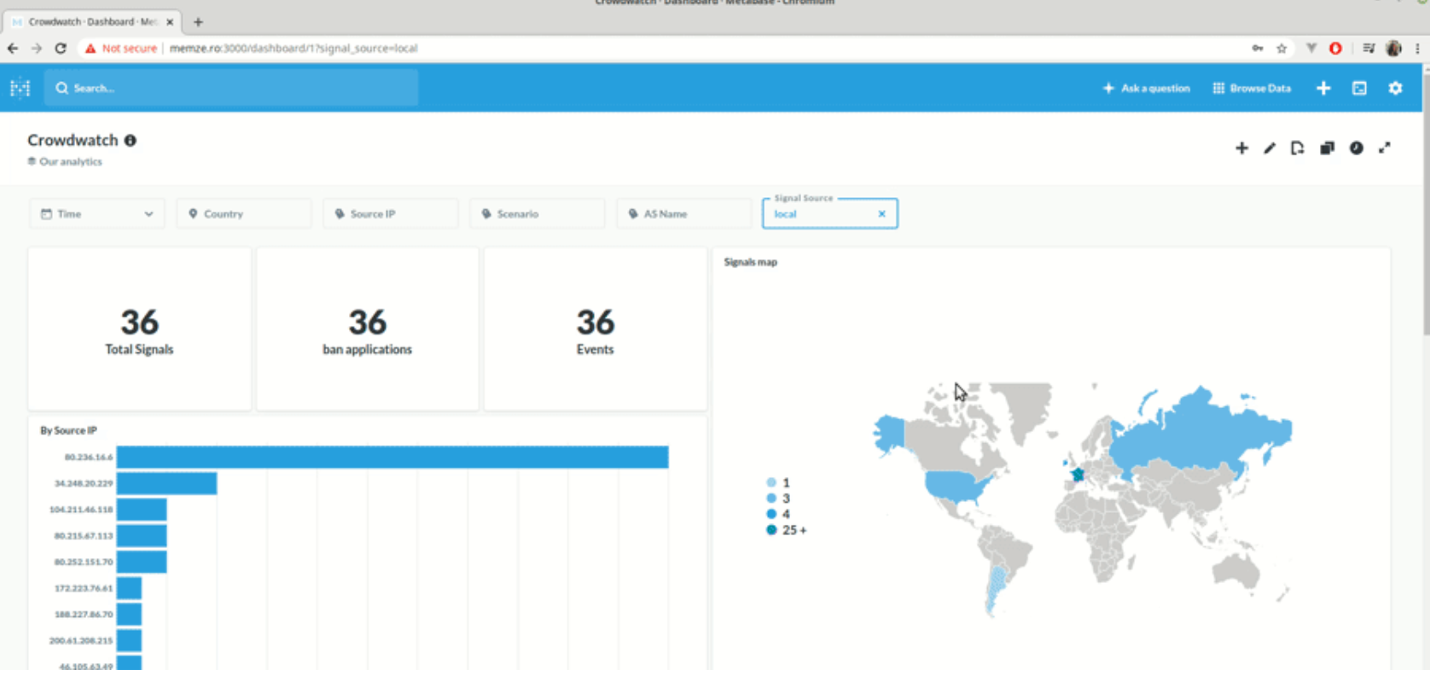Enter fullscreen with the expand arrows icon
1430x681 pixels.
click(x=1385, y=148)
